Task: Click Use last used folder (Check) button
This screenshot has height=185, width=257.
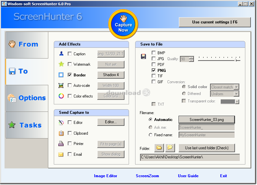Action: point(207,148)
